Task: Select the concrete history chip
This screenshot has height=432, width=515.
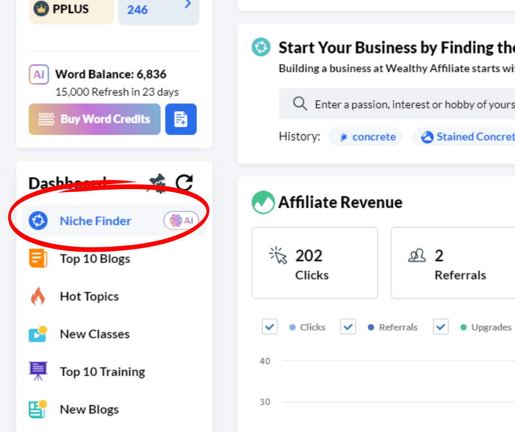Action: click(365, 137)
